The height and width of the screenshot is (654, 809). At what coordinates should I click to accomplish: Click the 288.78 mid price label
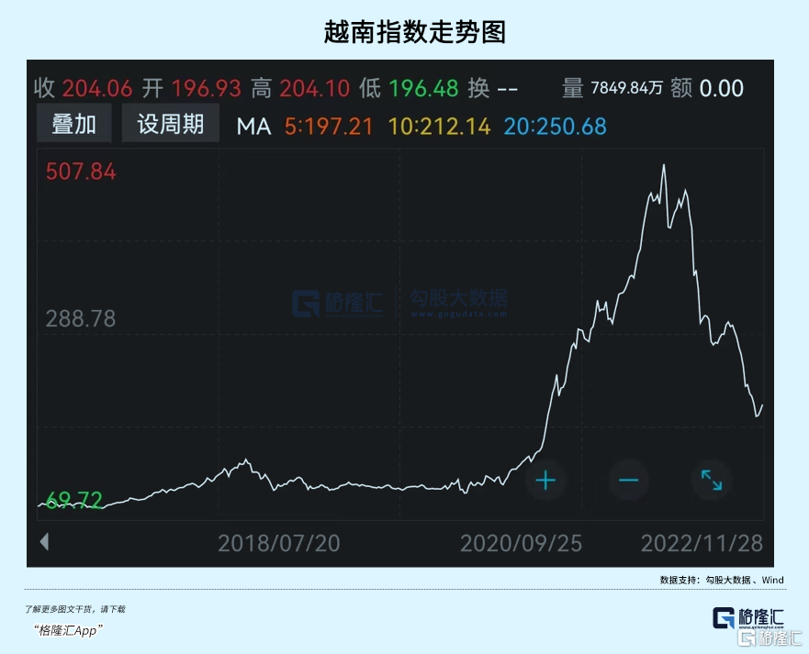click(81, 318)
